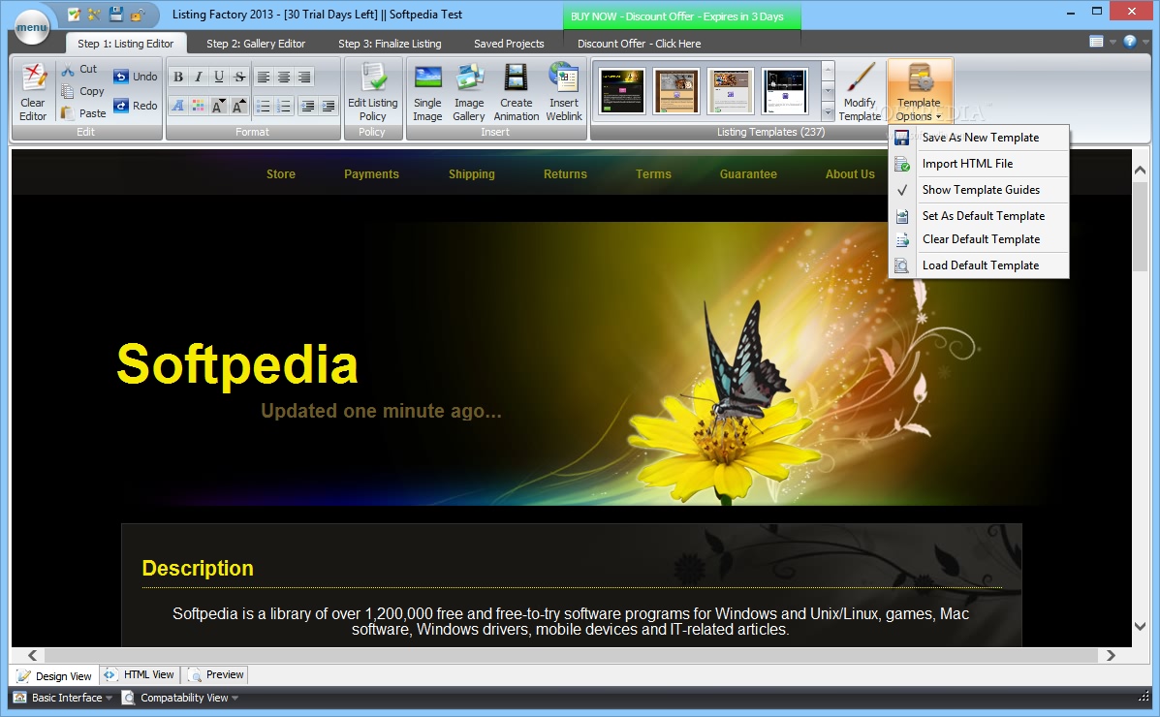The image size is (1160, 717).
Task: Toggle strikethrough formatting
Action: [239, 77]
